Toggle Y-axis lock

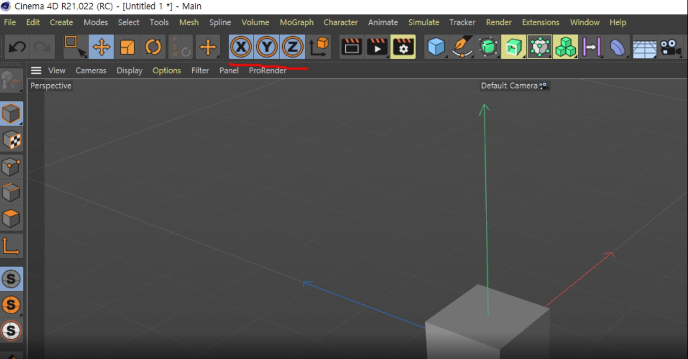(x=267, y=47)
